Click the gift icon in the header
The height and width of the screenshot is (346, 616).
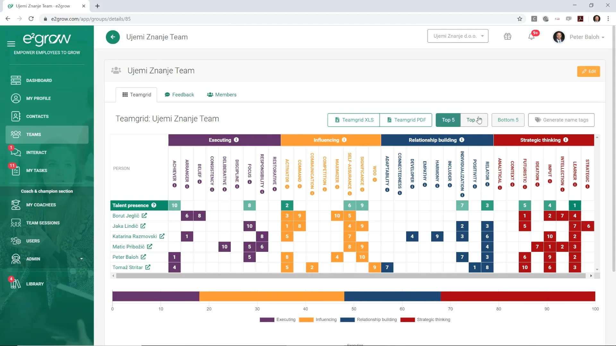(507, 37)
